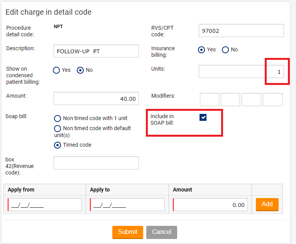296x244 pixels.
Task: Select Yes for Insurance billing
Action: (x=201, y=50)
